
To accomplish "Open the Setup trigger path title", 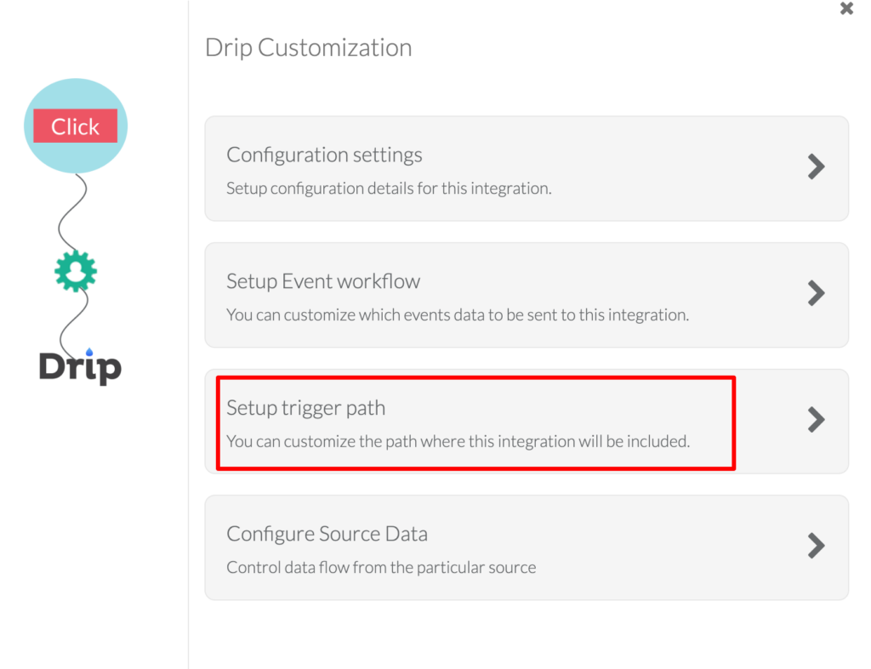I will click(305, 408).
